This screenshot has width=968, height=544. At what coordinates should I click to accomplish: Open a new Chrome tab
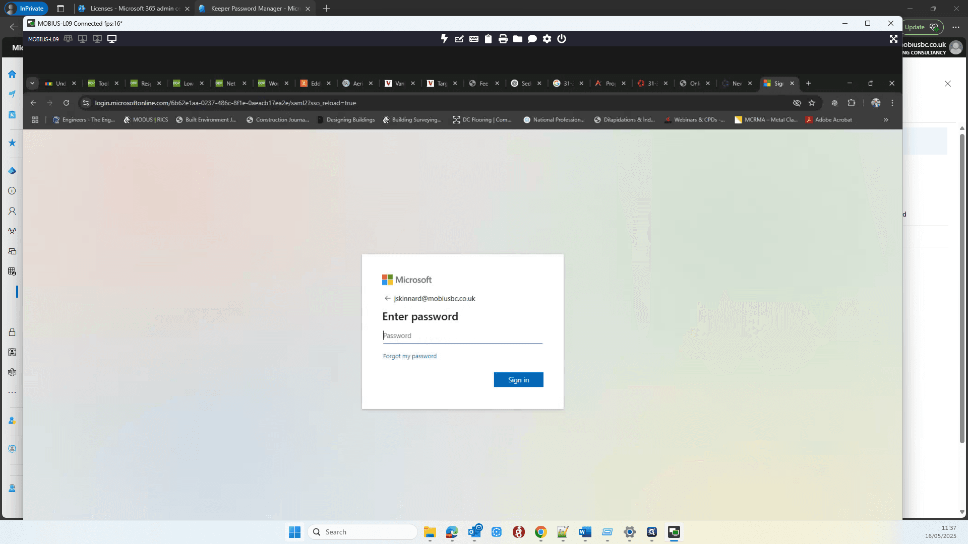(x=809, y=84)
